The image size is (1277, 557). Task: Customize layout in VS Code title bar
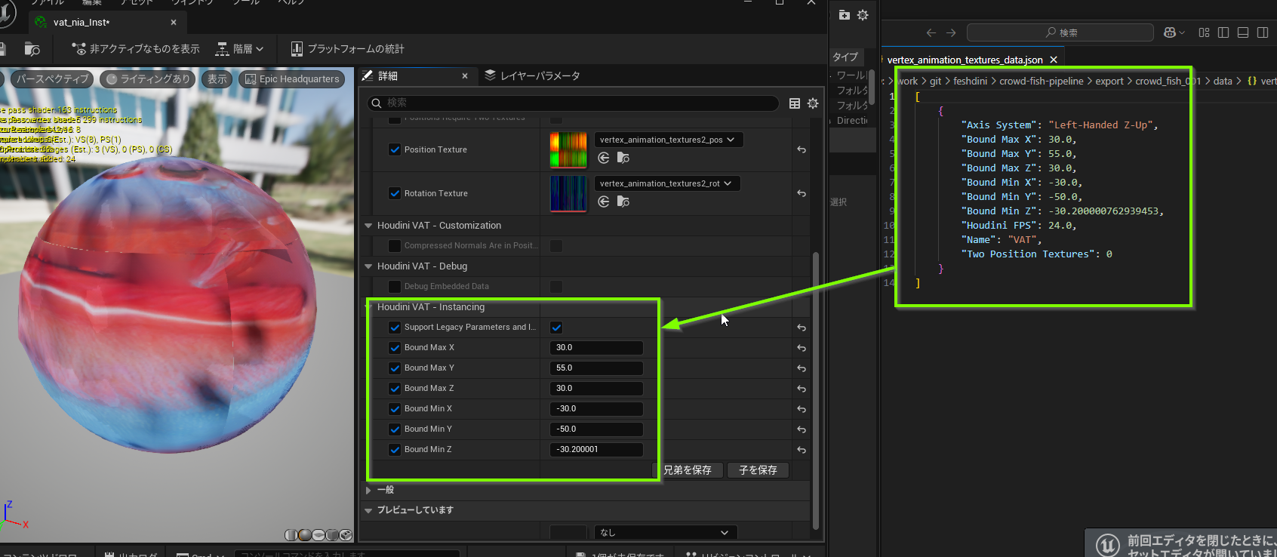(1204, 32)
